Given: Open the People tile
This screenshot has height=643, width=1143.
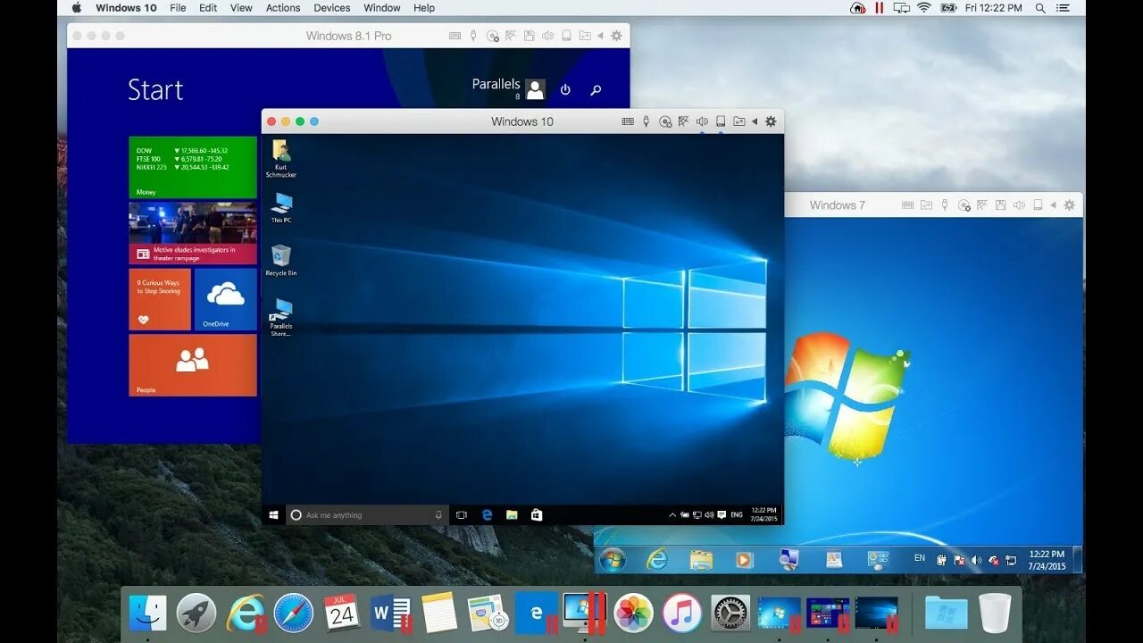Looking at the screenshot, I should coord(193,365).
